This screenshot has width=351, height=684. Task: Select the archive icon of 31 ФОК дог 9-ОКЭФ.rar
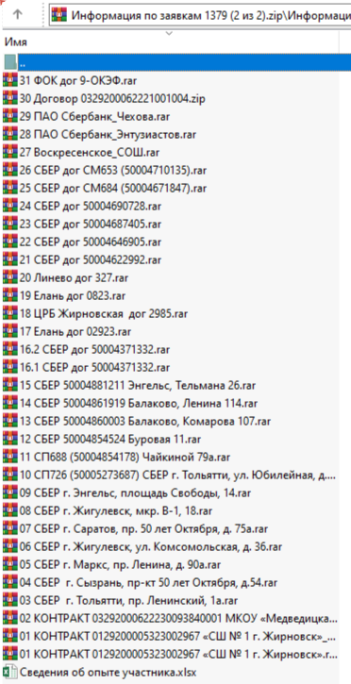tap(9, 80)
